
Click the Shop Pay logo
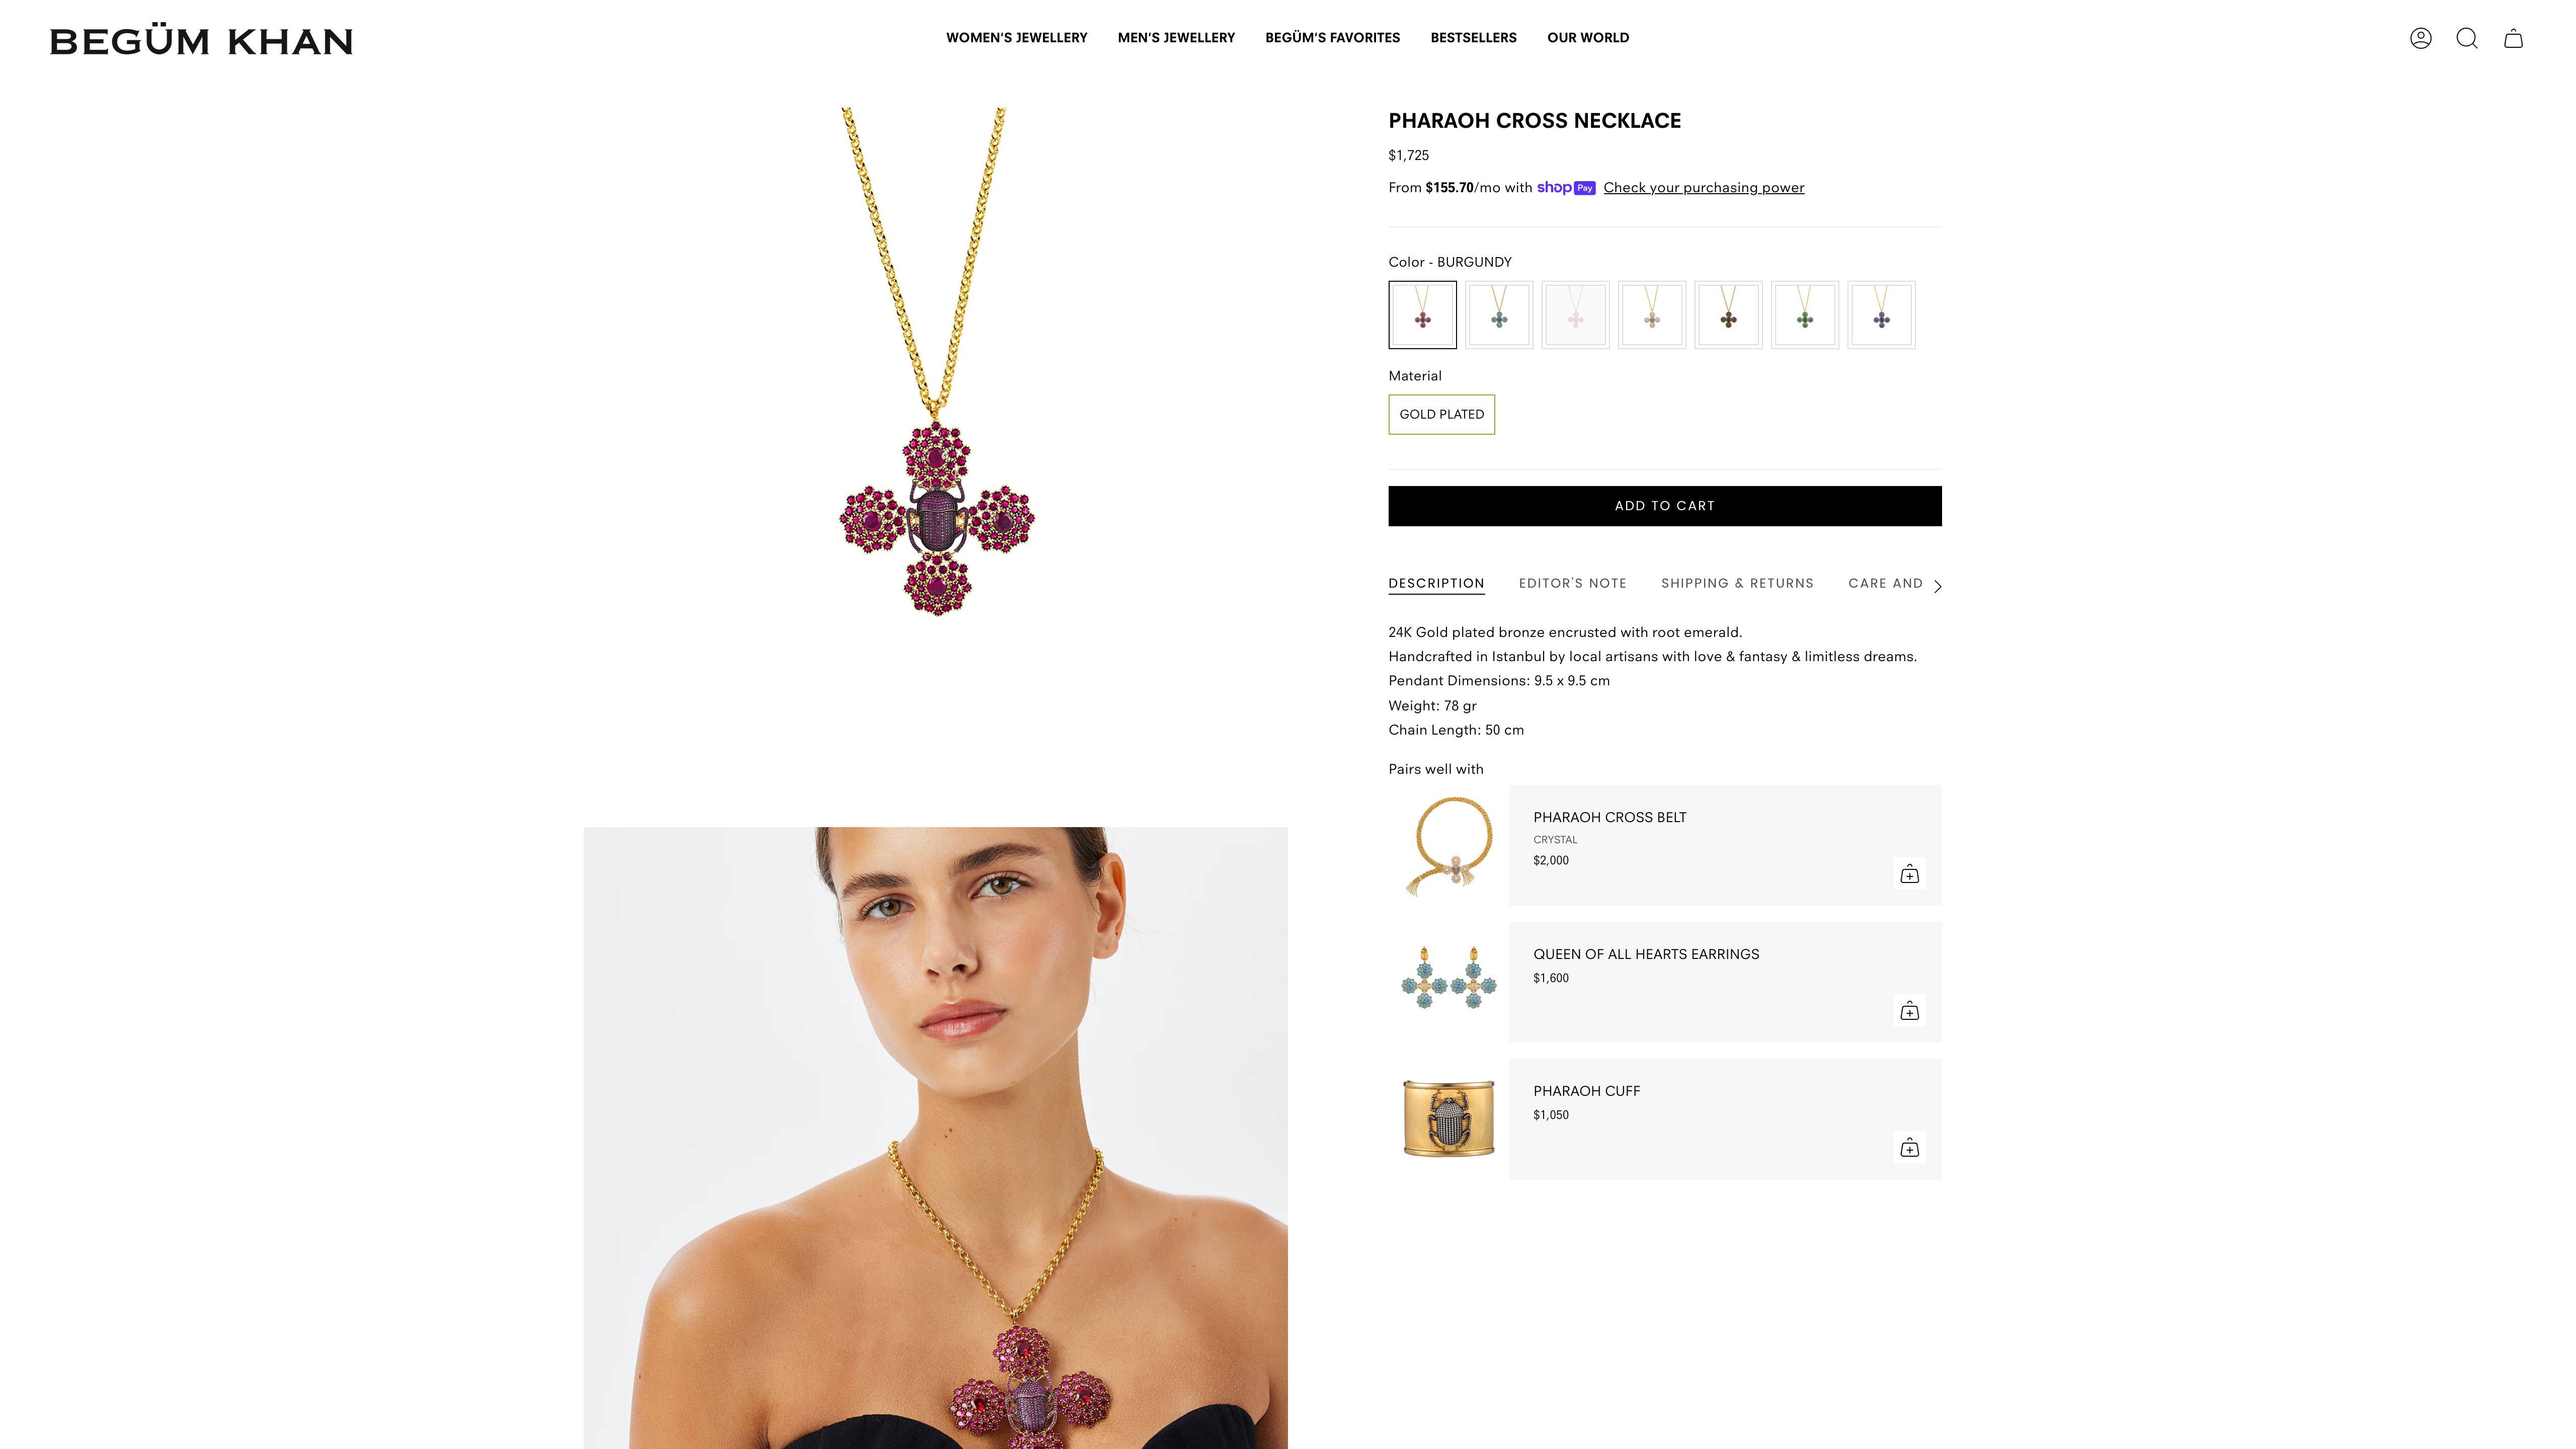1565,187
